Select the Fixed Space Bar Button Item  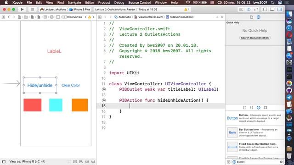pyautogui.click(x=254, y=147)
